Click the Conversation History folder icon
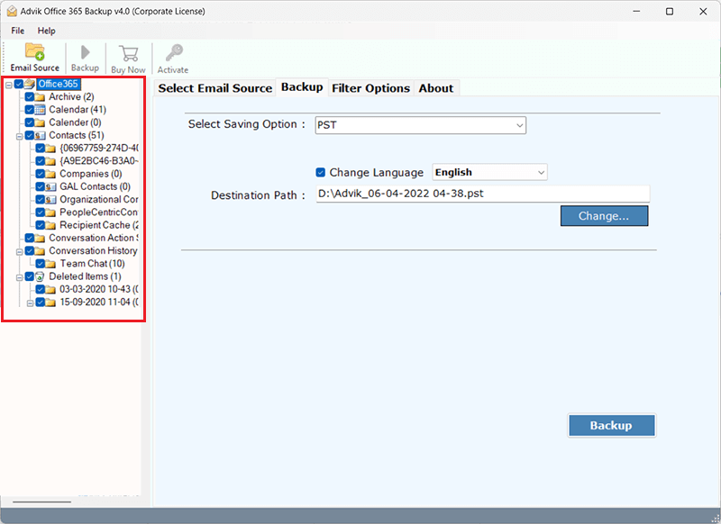The width and height of the screenshot is (721, 524). [x=40, y=251]
